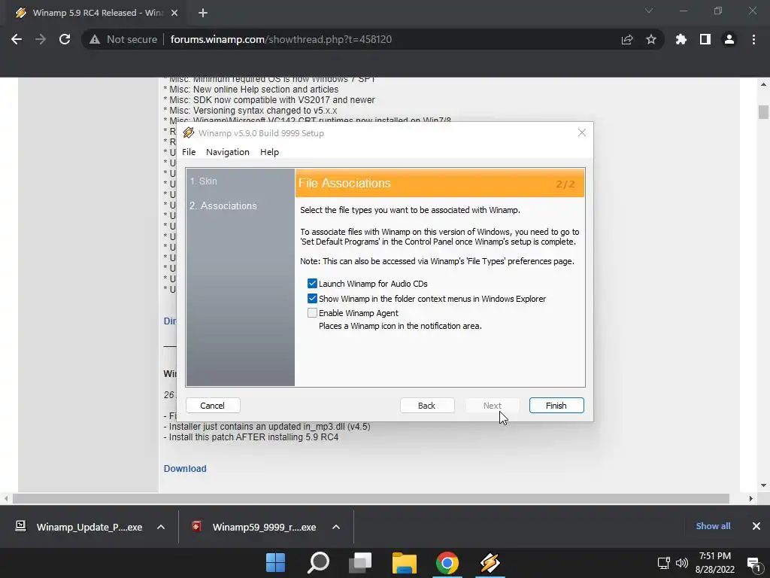Toggle Show Winamp in folder context menus

click(312, 298)
